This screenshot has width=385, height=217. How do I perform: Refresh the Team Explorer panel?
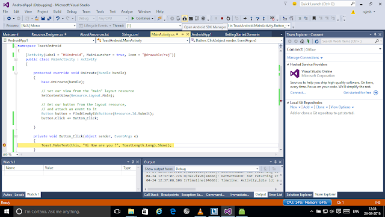(x=317, y=42)
